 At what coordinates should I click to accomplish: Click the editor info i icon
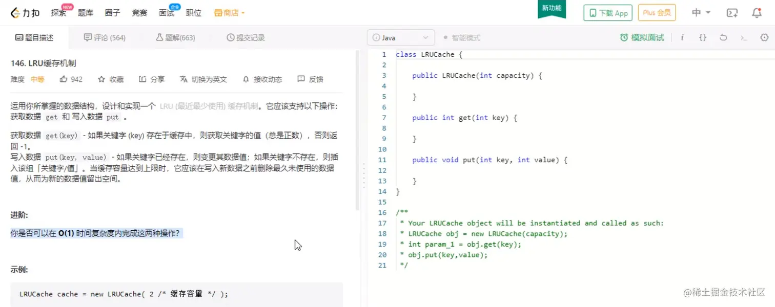pyautogui.click(x=682, y=37)
